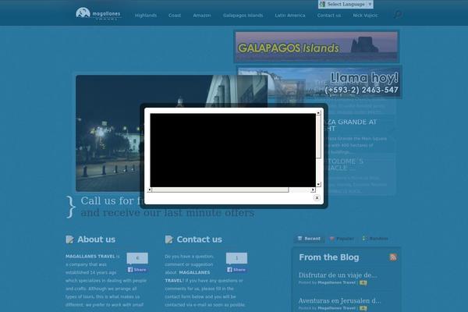468x312 pixels.
Task: Click the popup horizontal scrollbar left arrow
Action: click(x=150, y=190)
